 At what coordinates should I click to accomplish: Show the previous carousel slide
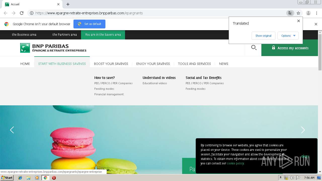[12, 130]
